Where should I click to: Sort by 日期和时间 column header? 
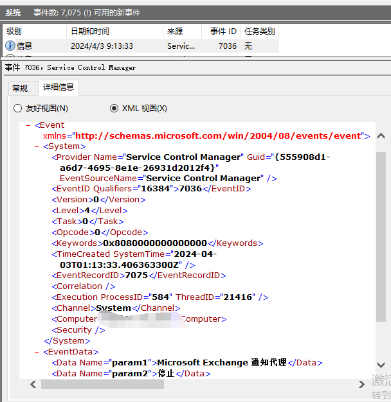click(x=114, y=31)
